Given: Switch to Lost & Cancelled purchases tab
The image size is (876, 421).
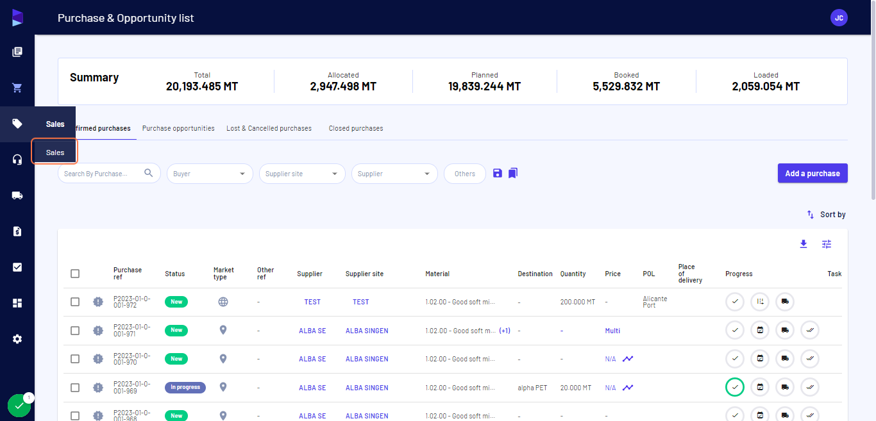Looking at the screenshot, I should (x=269, y=128).
